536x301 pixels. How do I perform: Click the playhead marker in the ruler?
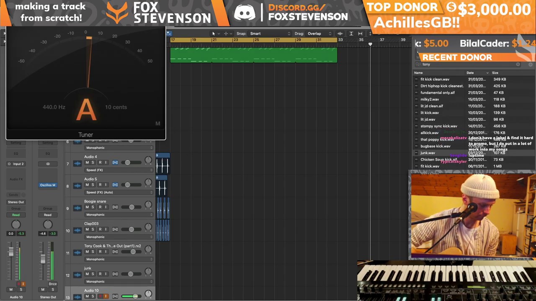(370, 44)
